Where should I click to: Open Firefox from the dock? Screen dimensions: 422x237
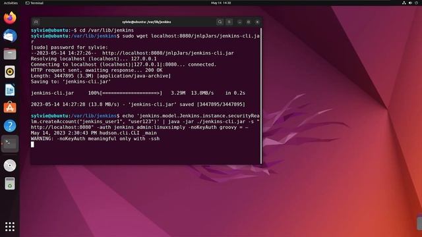tap(10, 18)
